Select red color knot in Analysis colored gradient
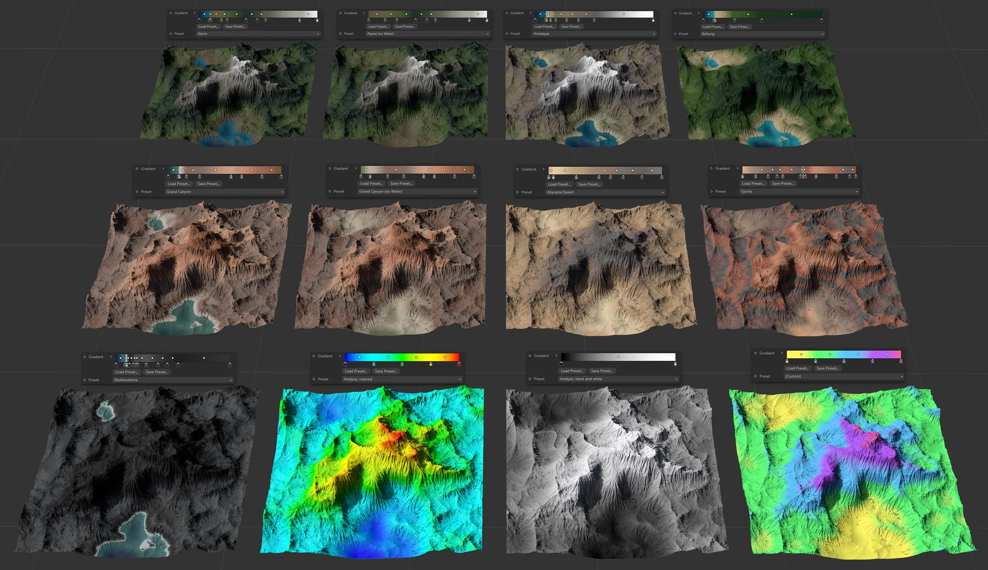Screen dimensions: 988x570 [x=459, y=364]
